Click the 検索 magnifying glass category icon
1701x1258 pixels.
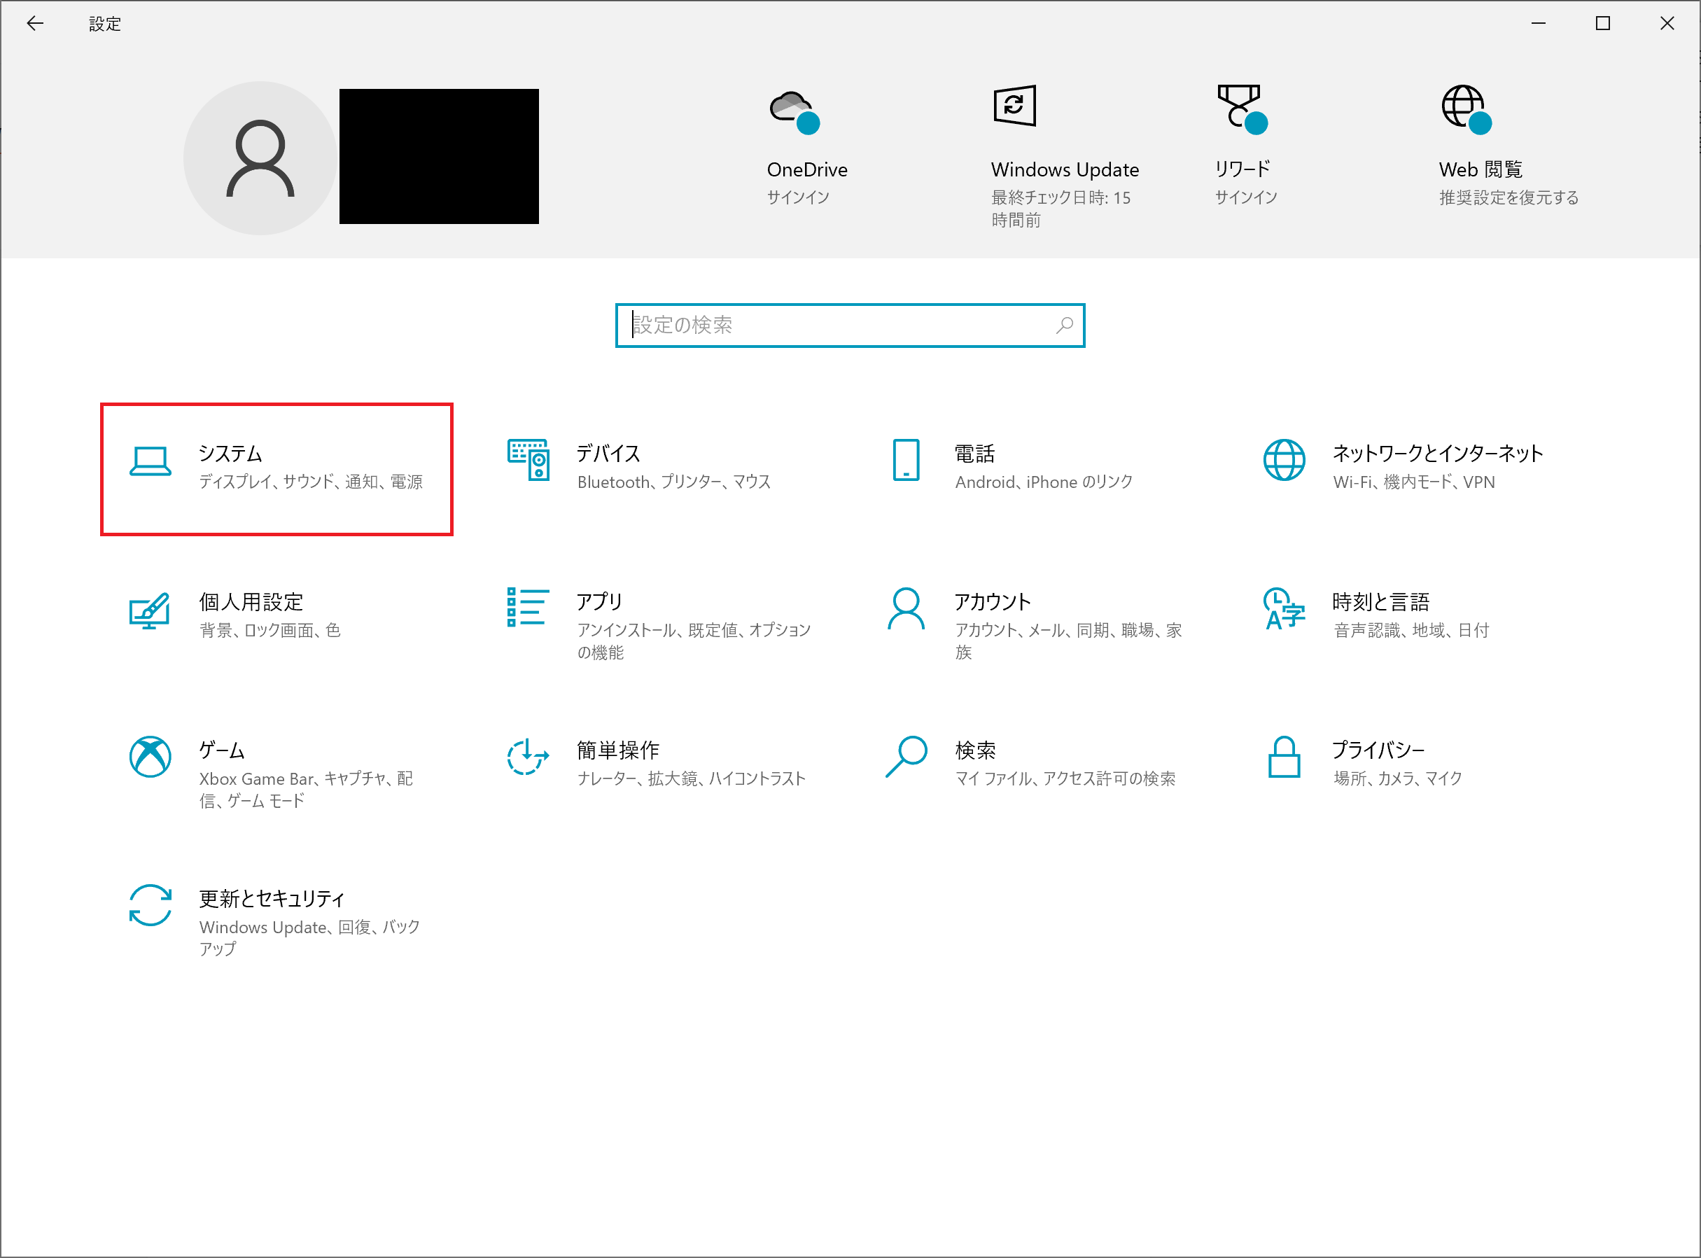pyautogui.click(x=906, y=757)
